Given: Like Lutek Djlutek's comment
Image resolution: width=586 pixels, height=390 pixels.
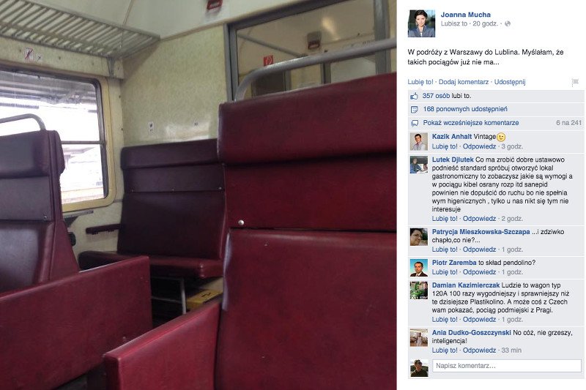Looking at the screenshot, I should 445,219.
